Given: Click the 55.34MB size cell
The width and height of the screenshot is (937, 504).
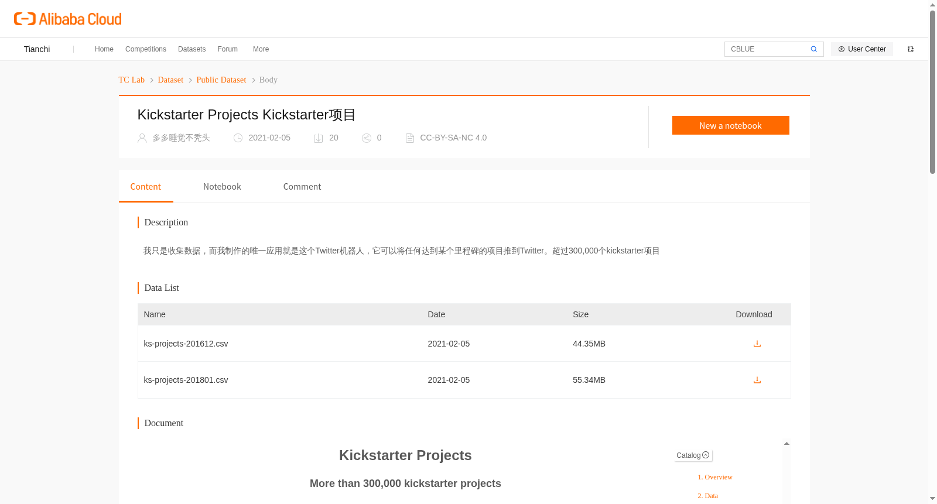Looking at the screenshot, I should click(x=589, y=380).
